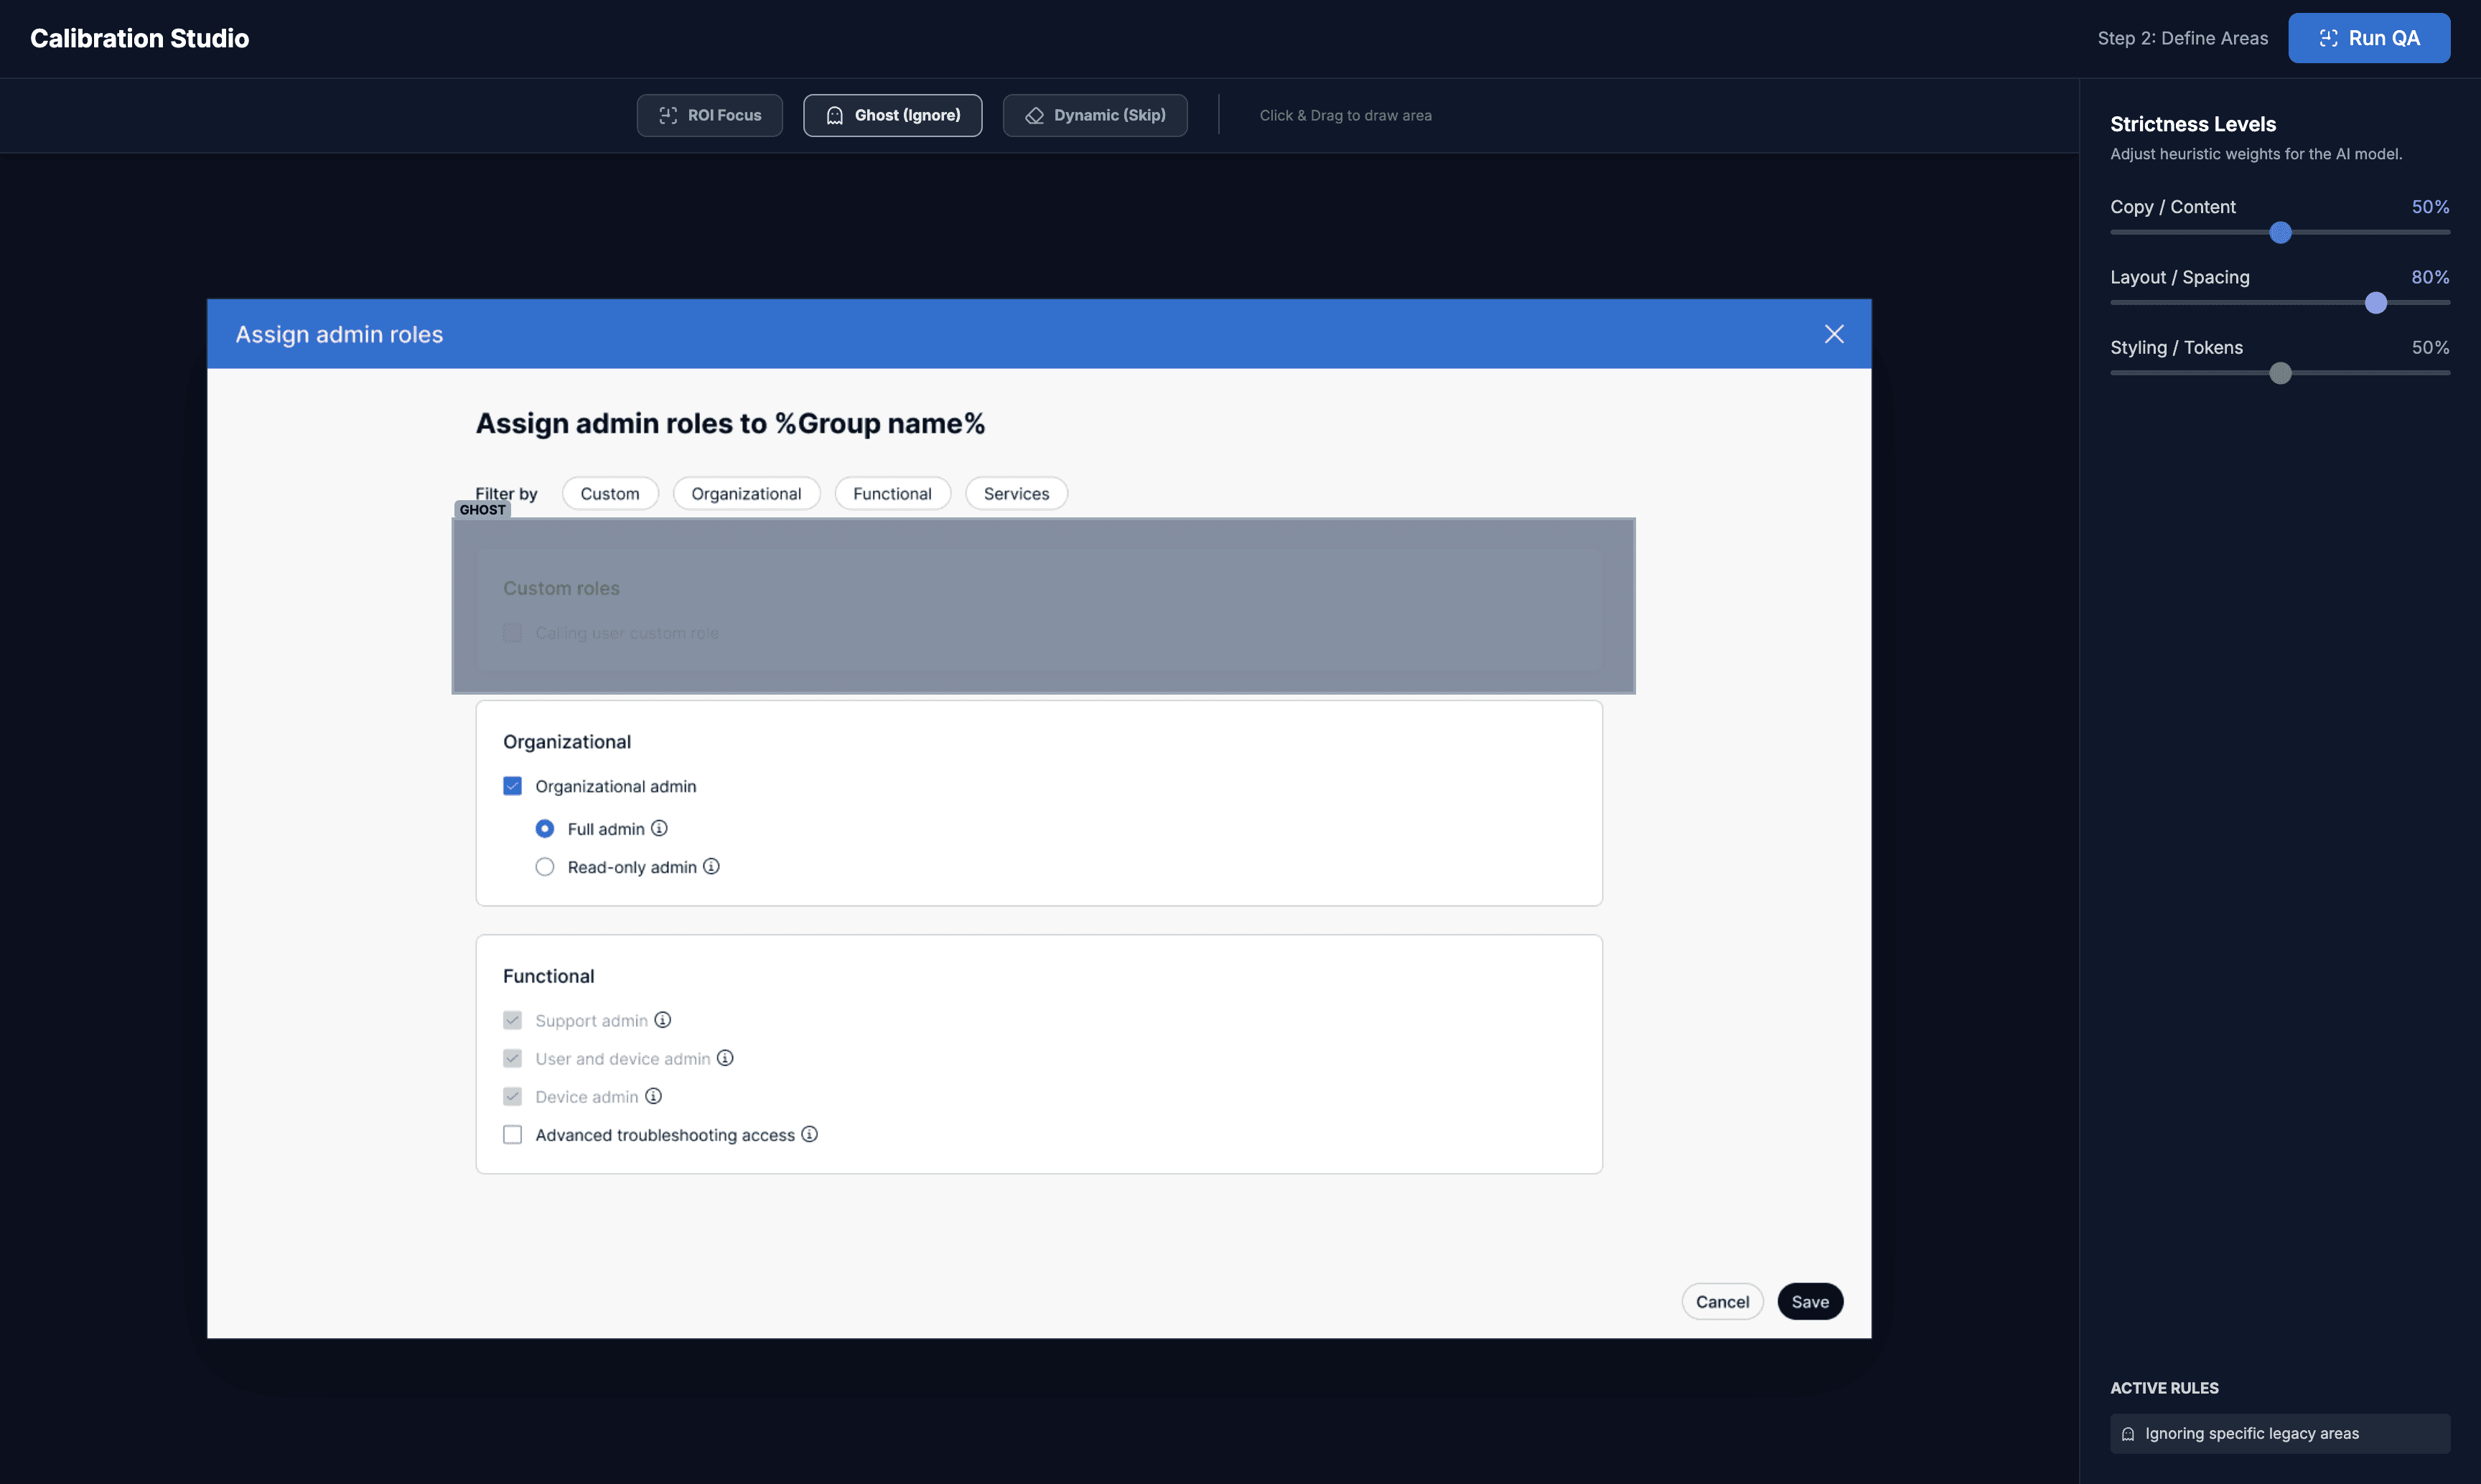Enable Advanced troubleshooting access checkbox
2481x1484 pixels.
coord(512,1135)
